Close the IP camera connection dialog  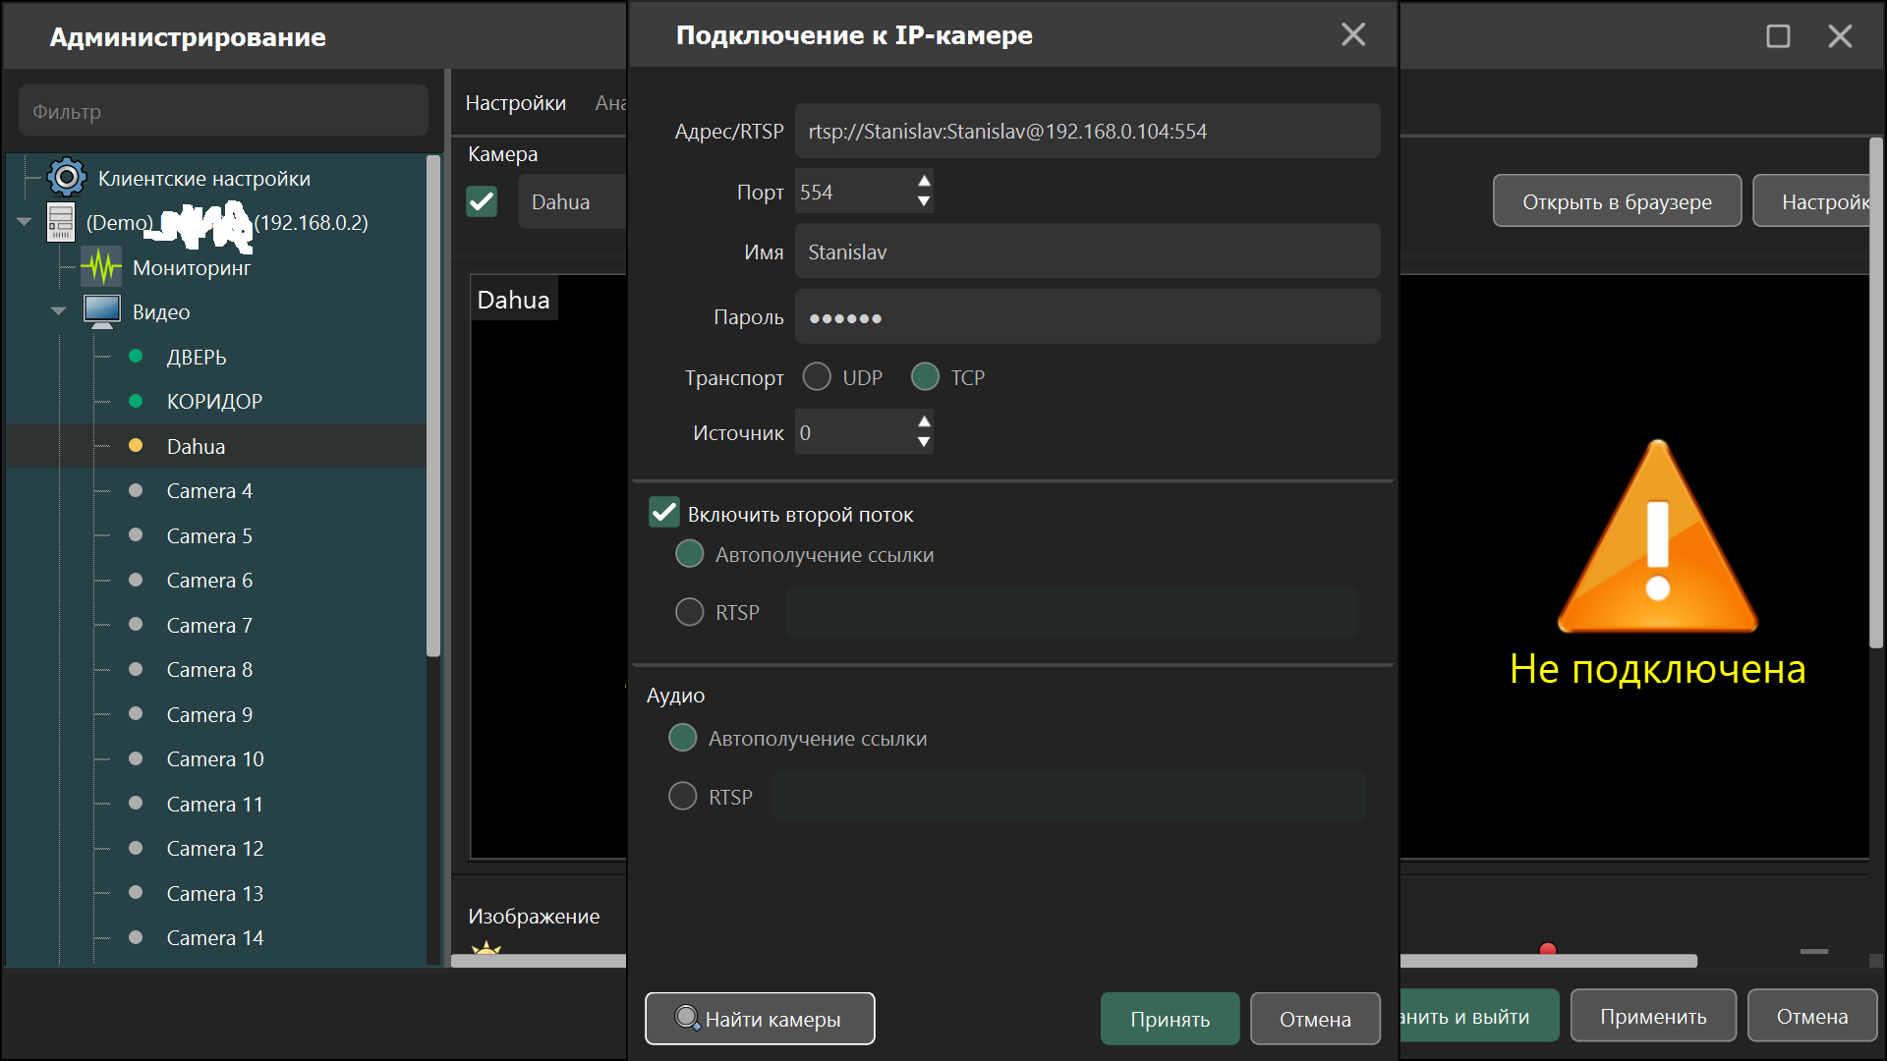[1353, 34]
